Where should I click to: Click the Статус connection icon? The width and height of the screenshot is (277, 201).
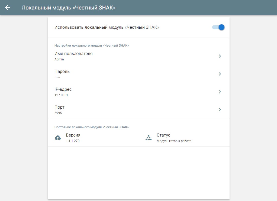149,138
